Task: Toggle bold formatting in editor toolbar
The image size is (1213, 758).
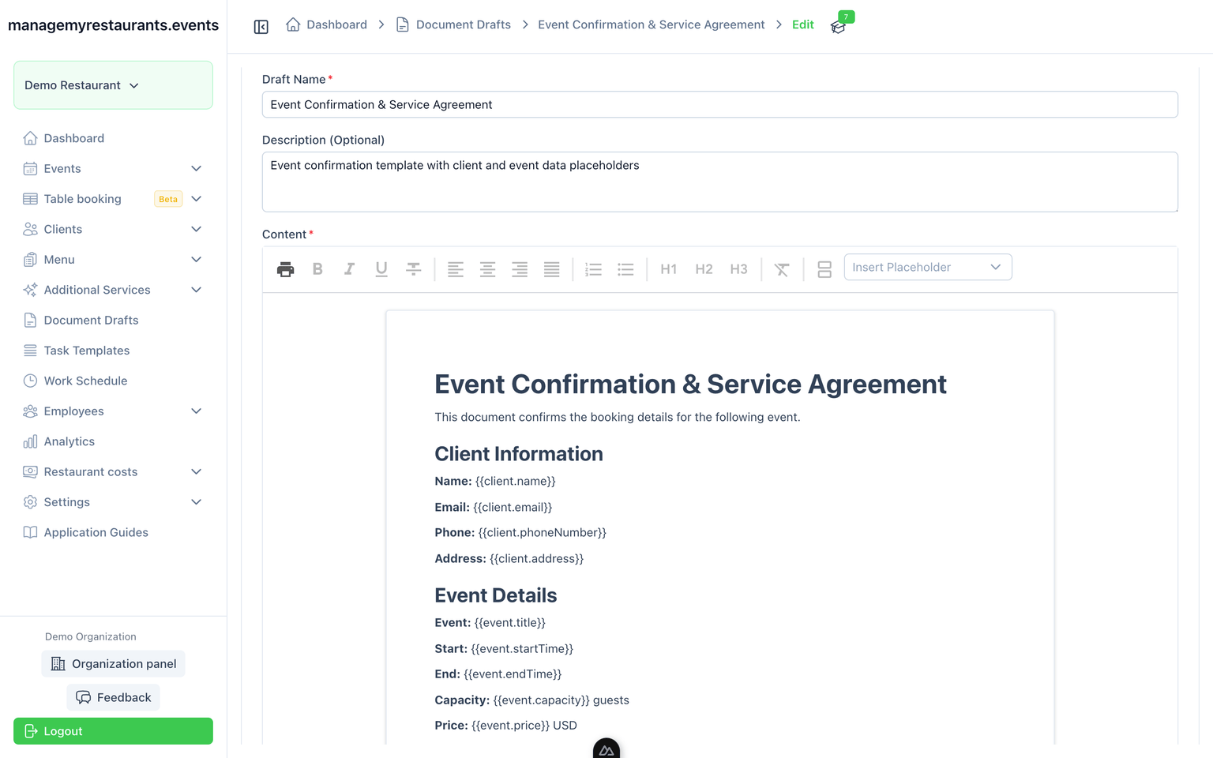Action: 317,269
